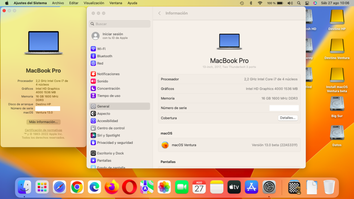
Task: Open Control Center in menu bar
Action: [307, 3]
